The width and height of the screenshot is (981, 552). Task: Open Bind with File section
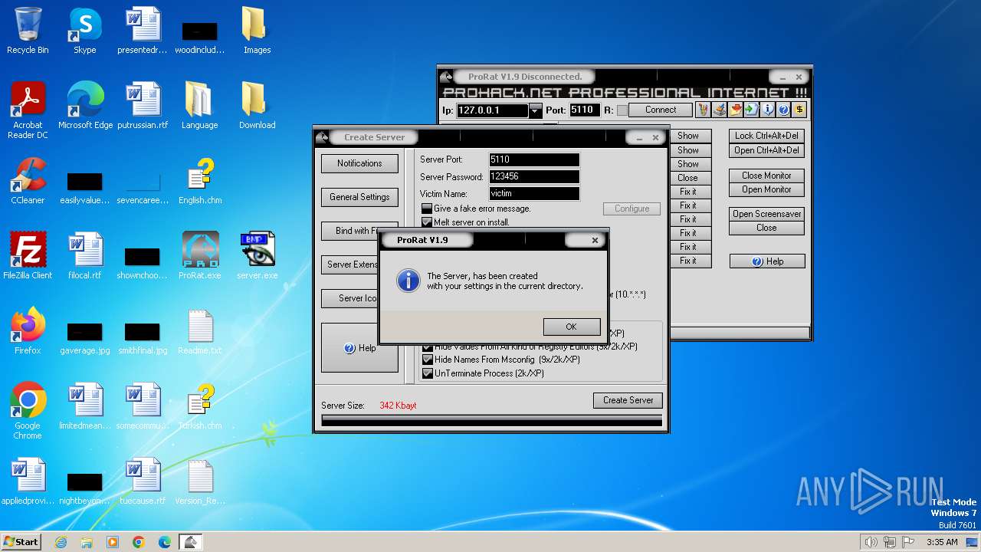pos(350,231)
